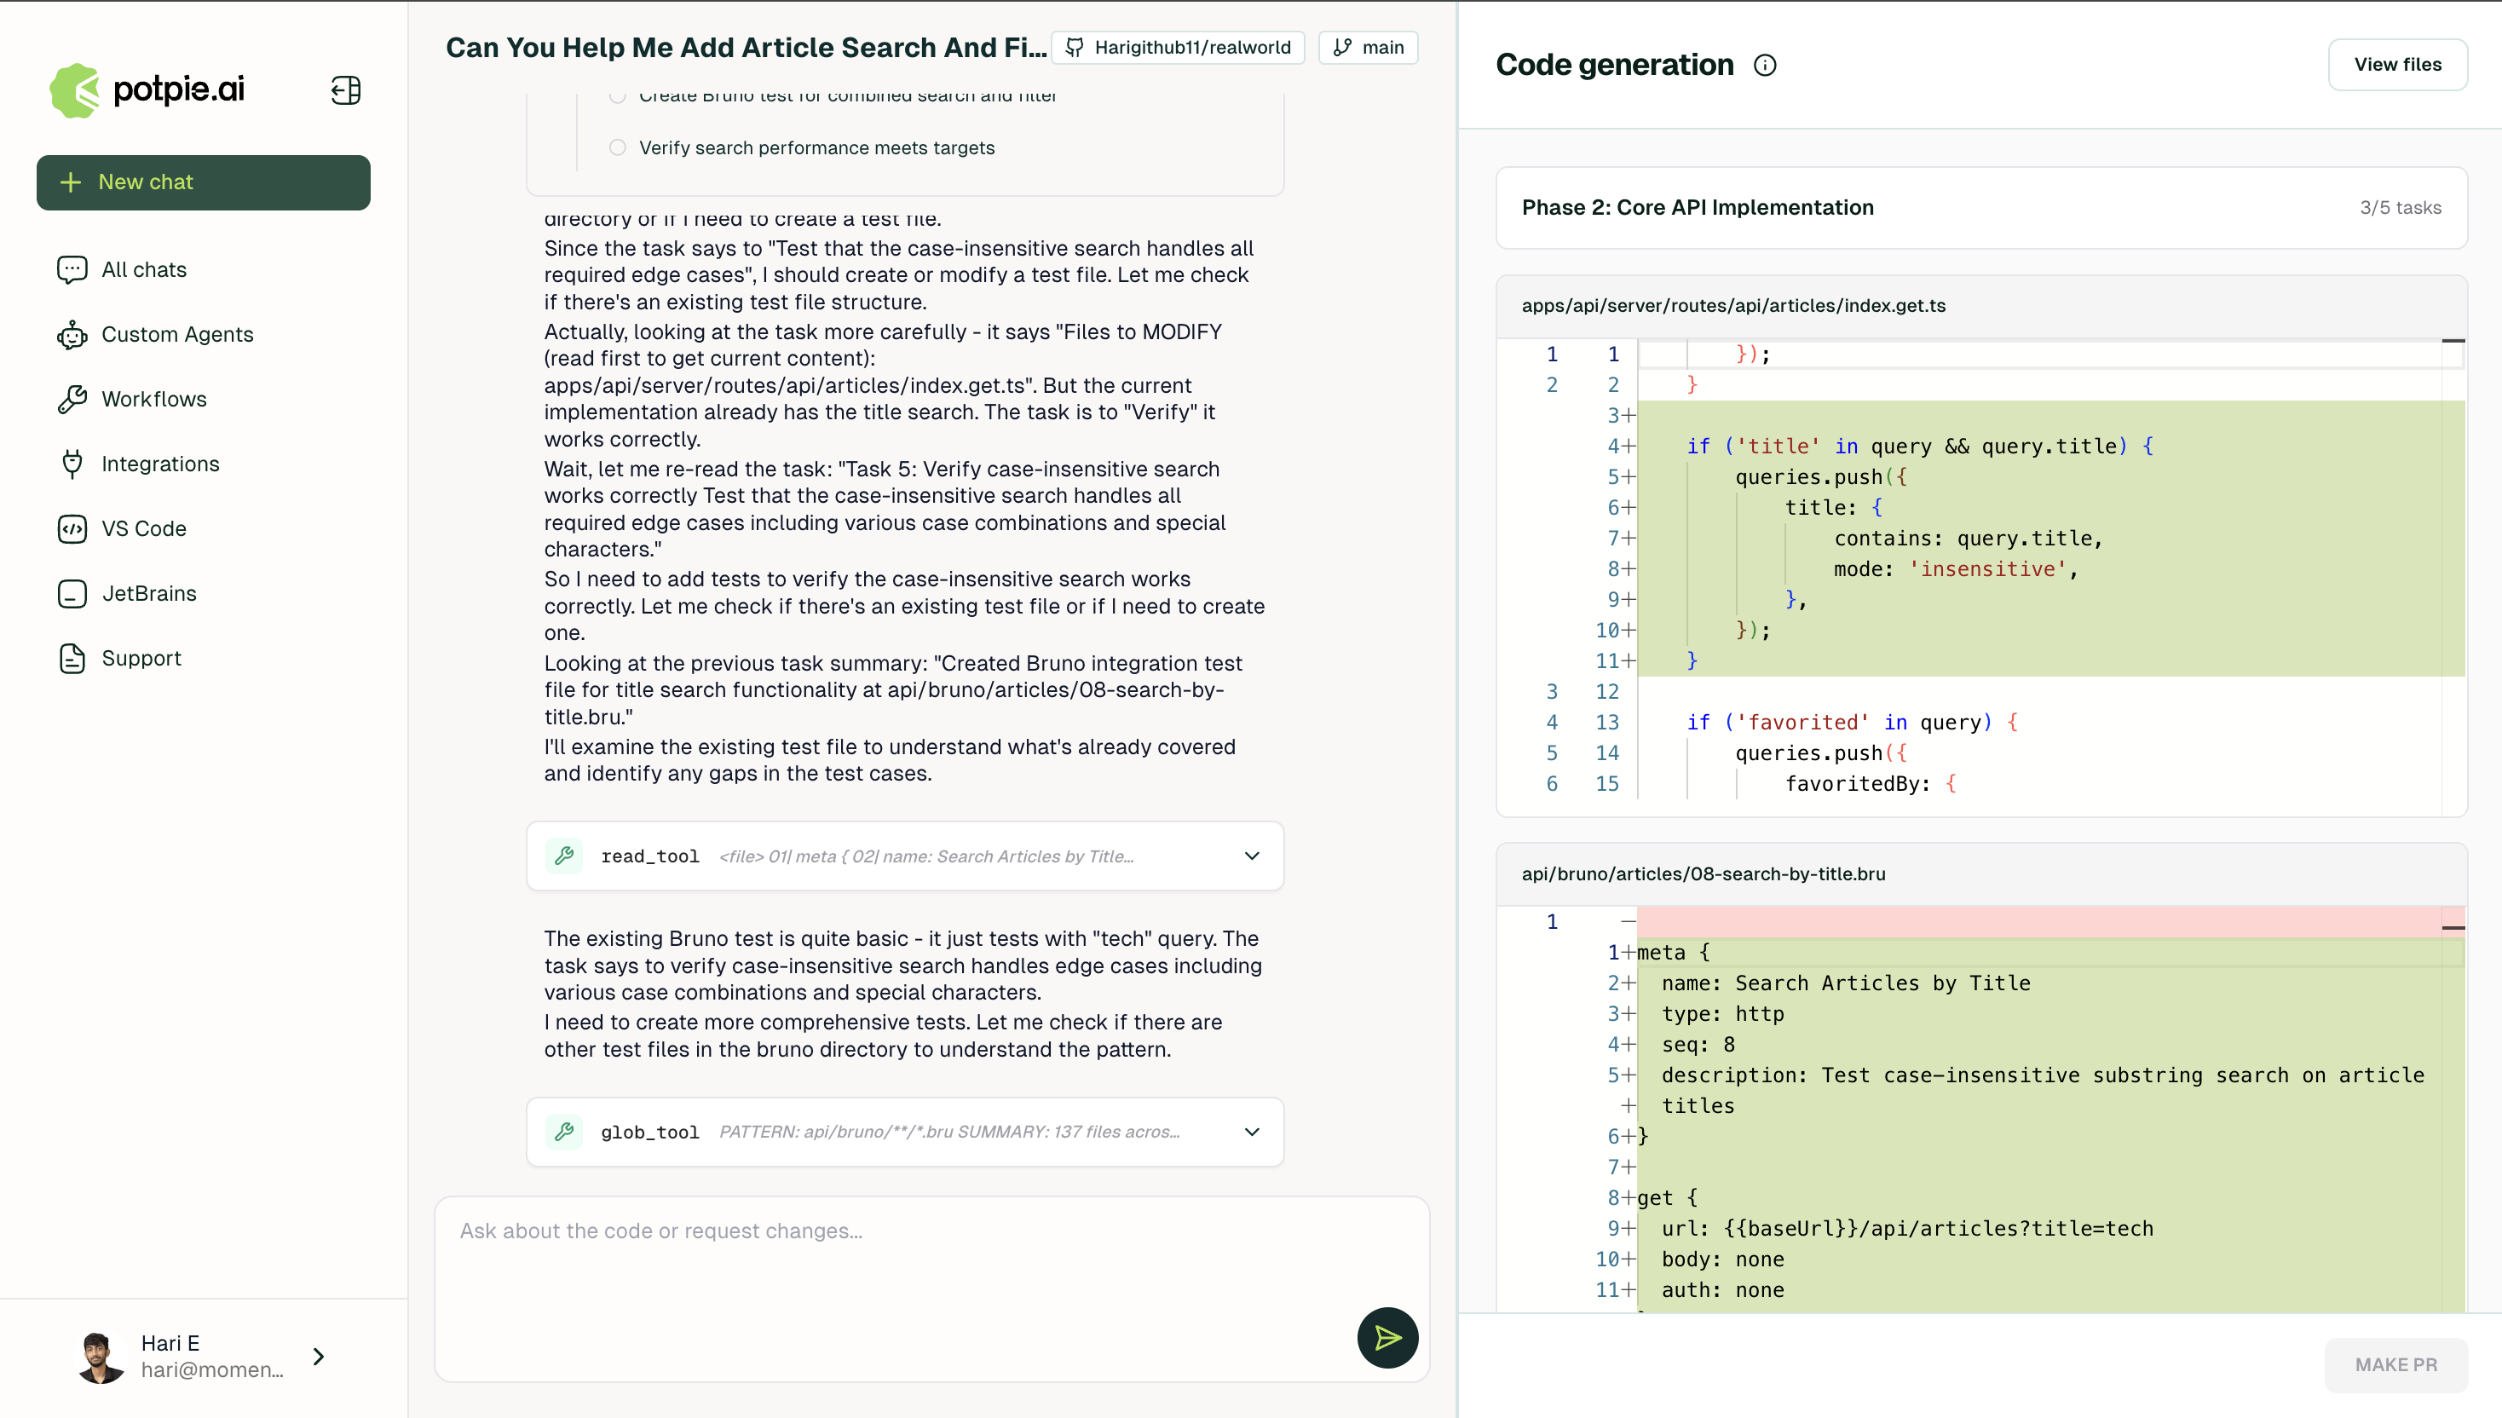Mark the Create Bruno test task complete
Image resolution: width=2502 pixels, height=1418 pixels.
click(618, 95)
